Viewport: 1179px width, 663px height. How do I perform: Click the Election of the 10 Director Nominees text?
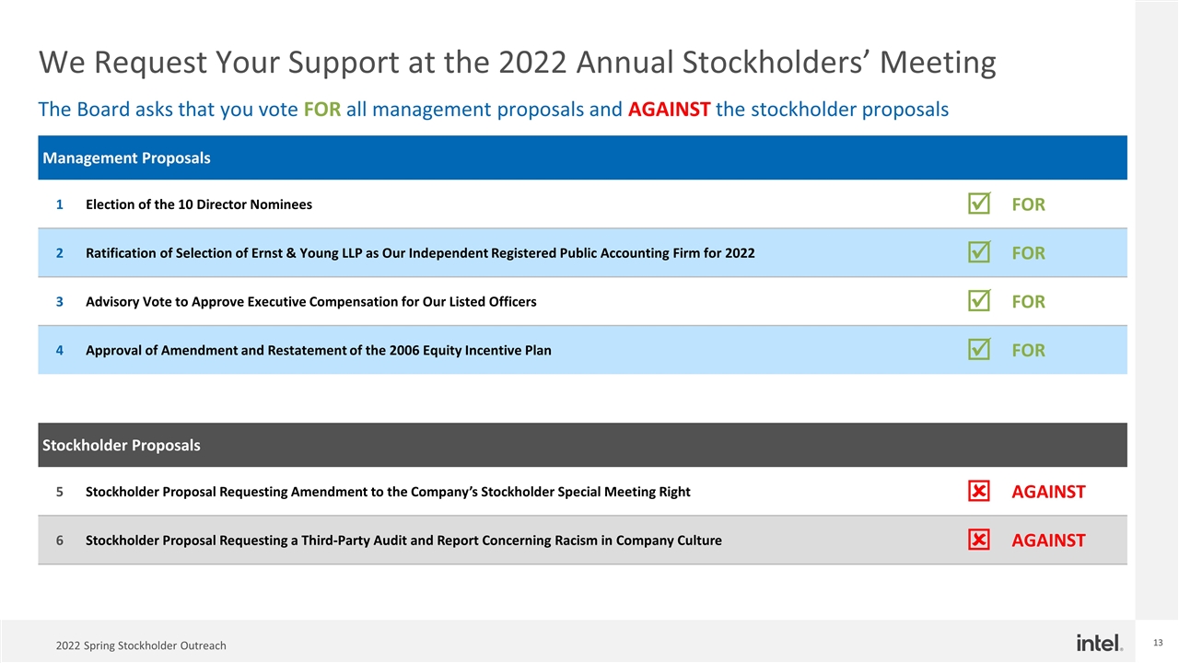click(x=199, y=204)
